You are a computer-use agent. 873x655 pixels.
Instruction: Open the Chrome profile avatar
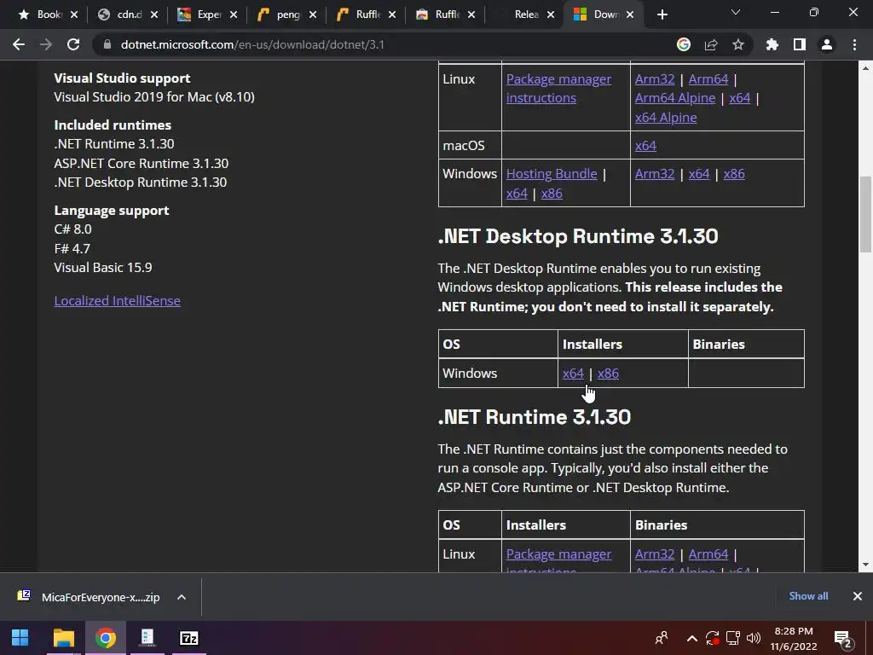point(827,44)
